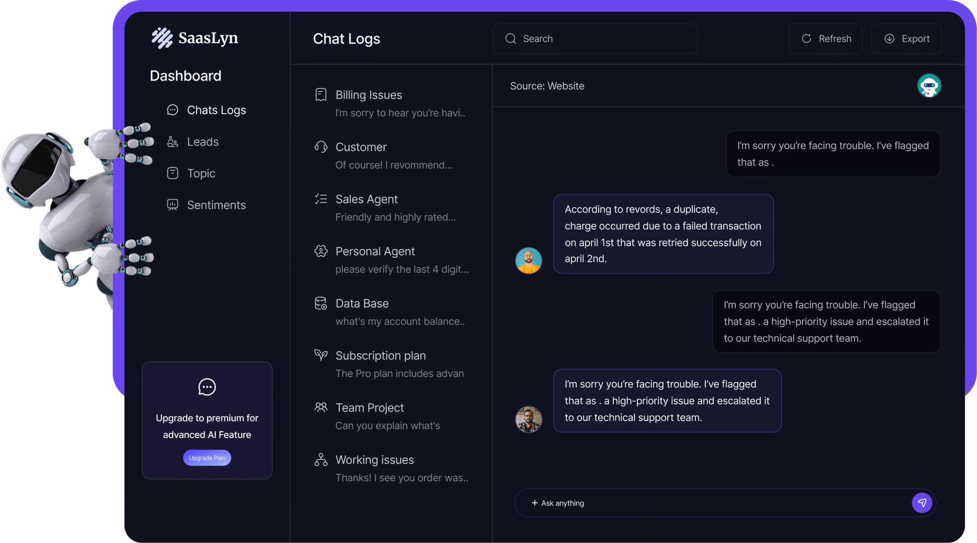The width and height of the screenshot is (977, 543).
Task: Open Leads section in sidebar
Action: (202, 142)
